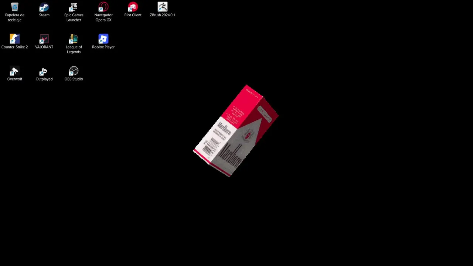Select the ZBrush 2024.0.1 shortcut
Screen dimensions: 473x266
pos(162,10)
